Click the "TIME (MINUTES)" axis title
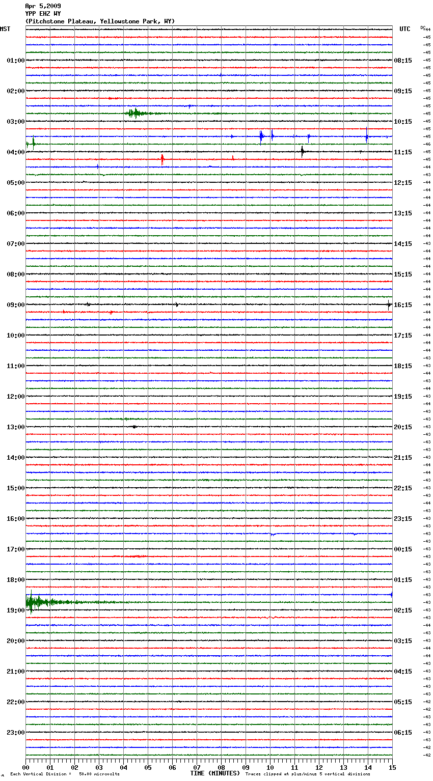The width and height of the screenshot is (433, 781). pyautogui.click(x=215, y=773)
